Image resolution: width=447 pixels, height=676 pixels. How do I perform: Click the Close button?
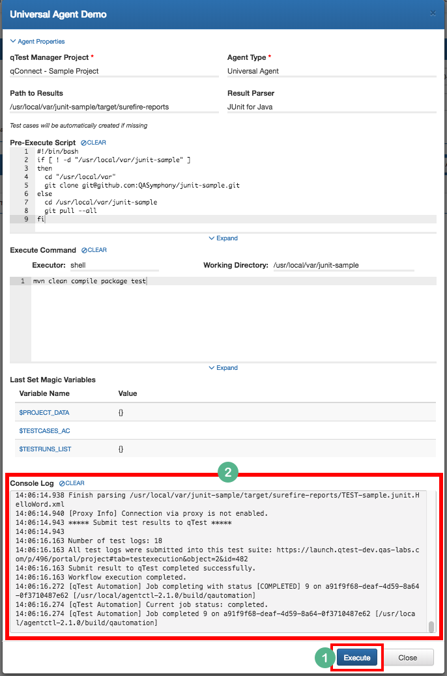(x=408, y=658)
